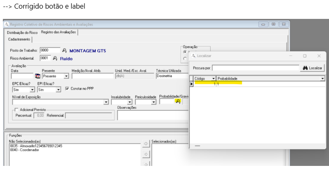
Task: Click the highlighted Probabilidade/Gravidade lookup icon
Action: 178,101
